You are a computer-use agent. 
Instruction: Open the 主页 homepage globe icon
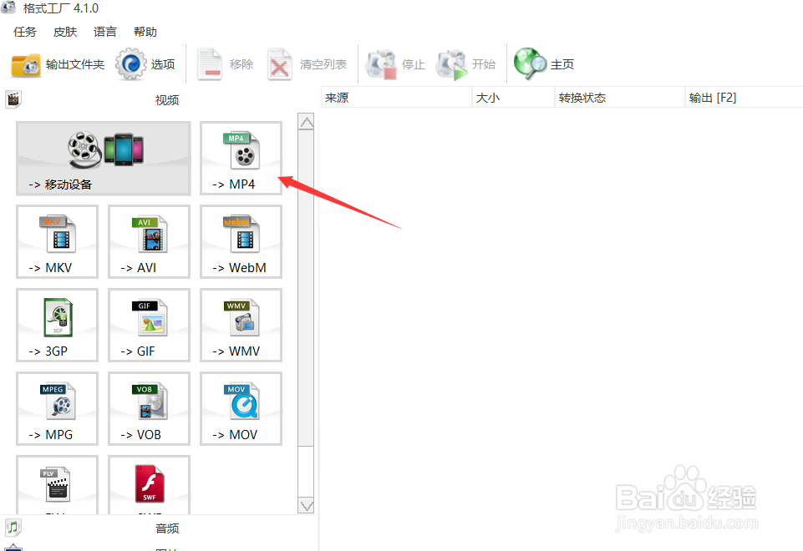[x=544, y=64]
